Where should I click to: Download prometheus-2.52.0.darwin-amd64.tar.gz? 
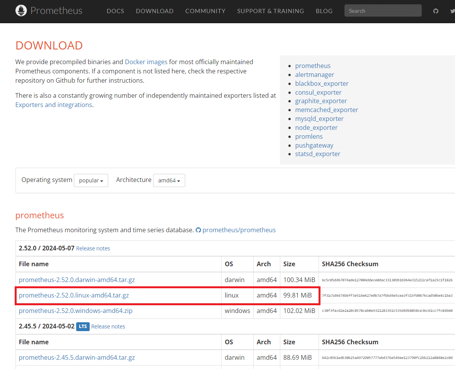coord(77,280)
